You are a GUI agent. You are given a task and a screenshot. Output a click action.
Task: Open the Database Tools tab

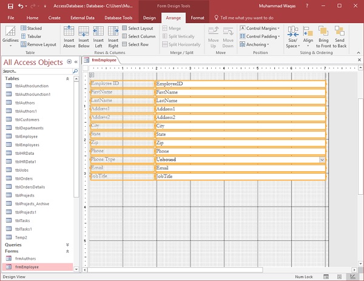coord(118,18)
